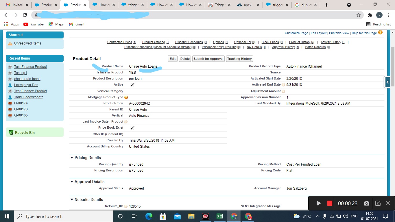Stop the screen recording with the red button

coord(329,203)
